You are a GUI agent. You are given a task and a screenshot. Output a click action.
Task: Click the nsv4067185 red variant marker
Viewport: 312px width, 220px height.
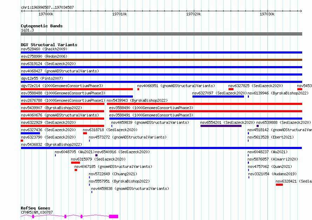(x=76, y=170)
